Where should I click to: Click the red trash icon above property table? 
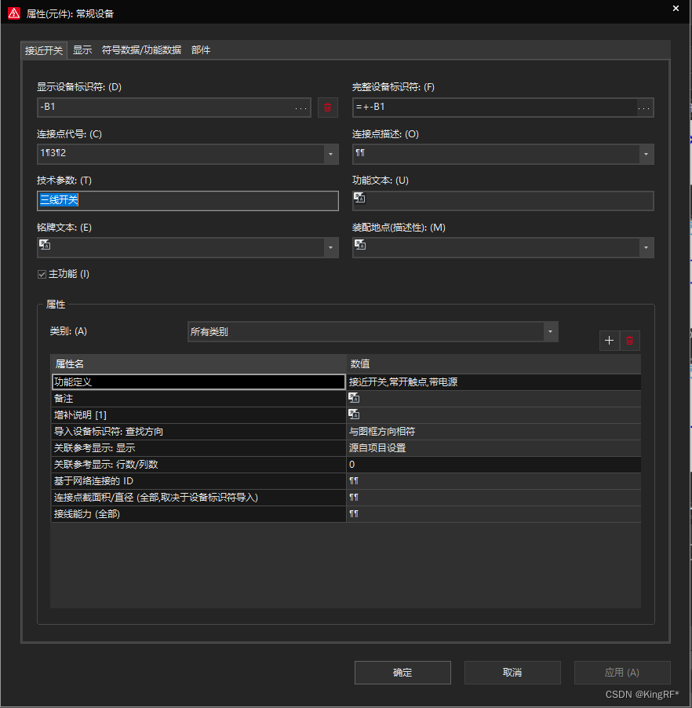pos(629,341)
